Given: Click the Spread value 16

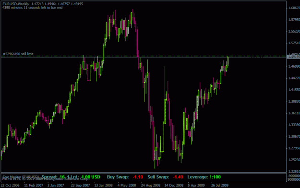Looking at the screenshot, I should (x=62, y=177).
